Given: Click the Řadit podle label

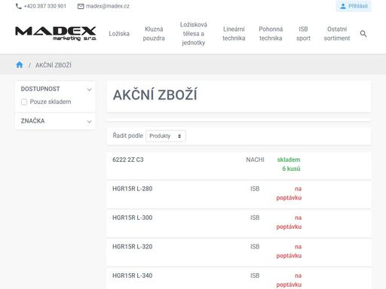Looking at the screenshot, I should (x=127, y=135).
